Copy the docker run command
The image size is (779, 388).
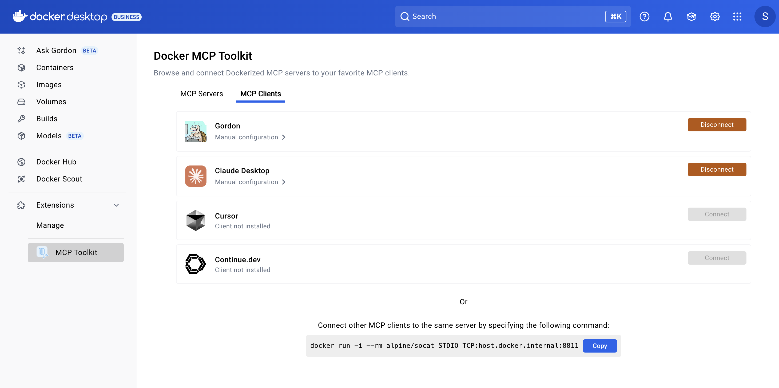pos(600,346)
